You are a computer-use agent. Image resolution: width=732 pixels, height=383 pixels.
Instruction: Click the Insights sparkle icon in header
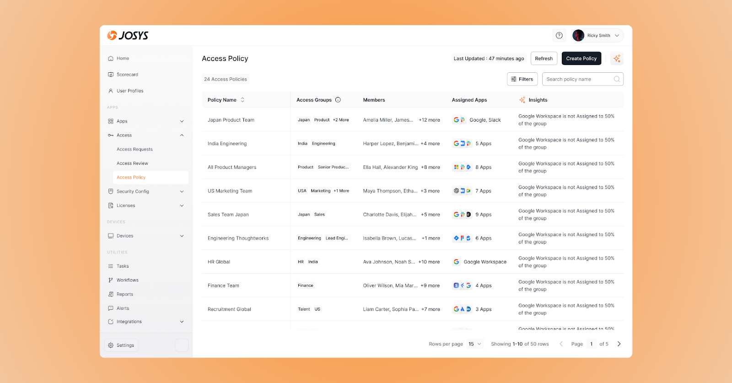point(522,100)
